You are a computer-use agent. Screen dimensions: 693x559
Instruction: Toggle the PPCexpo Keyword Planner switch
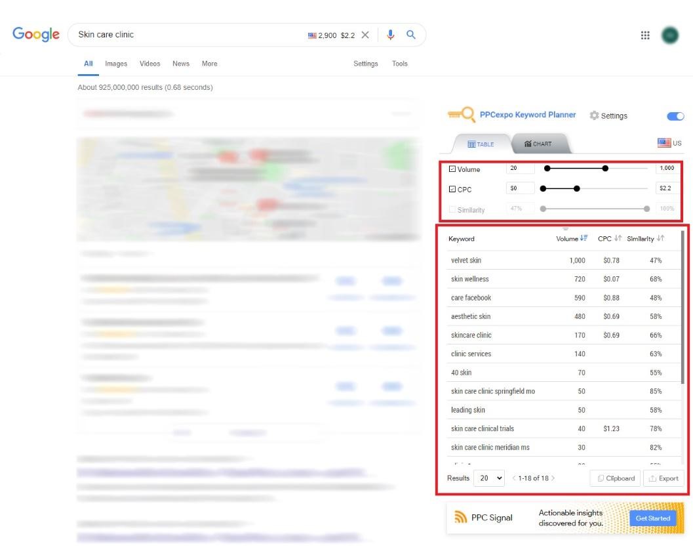(x=675, y=116)
